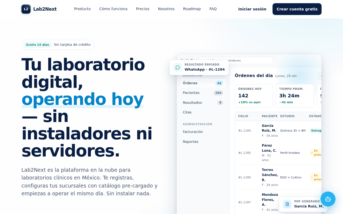Click folio #L-1286
The height and width of the screenshot is (214, 343).
245,178
